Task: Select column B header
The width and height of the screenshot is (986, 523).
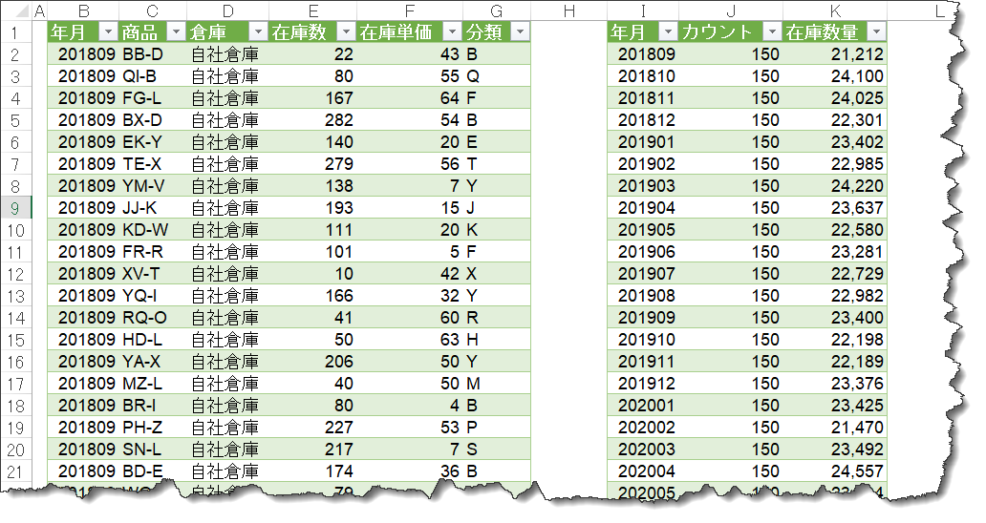Action: click(83, 10)
